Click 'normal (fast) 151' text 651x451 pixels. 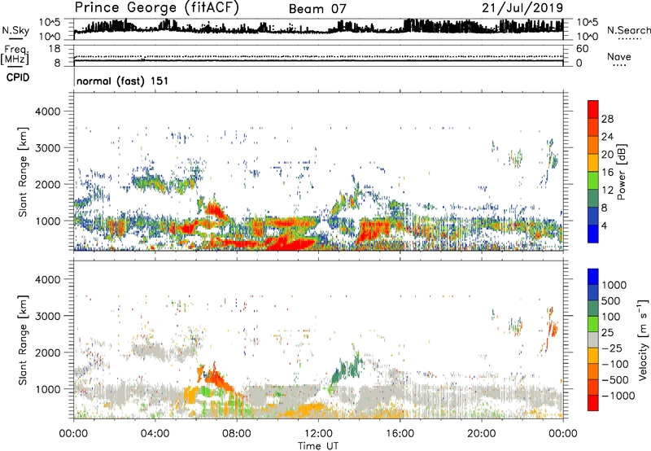click(x=123, y=81)
